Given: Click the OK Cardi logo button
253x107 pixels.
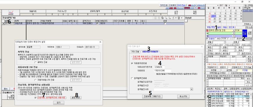Looking at the screenshot, I should pos(192,5).
